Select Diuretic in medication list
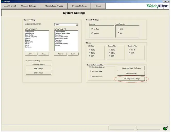Screen dimensions: 171x132 [28, 40]
